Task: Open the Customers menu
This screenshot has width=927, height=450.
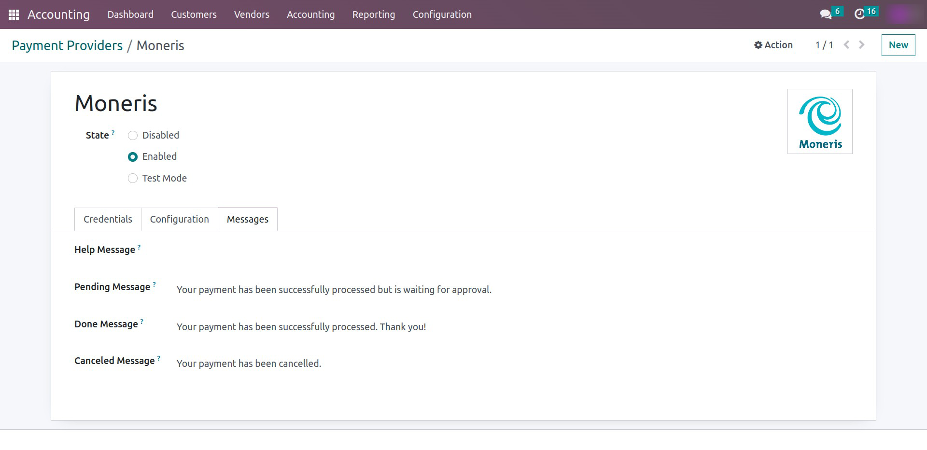Action: tap(194, 14)
